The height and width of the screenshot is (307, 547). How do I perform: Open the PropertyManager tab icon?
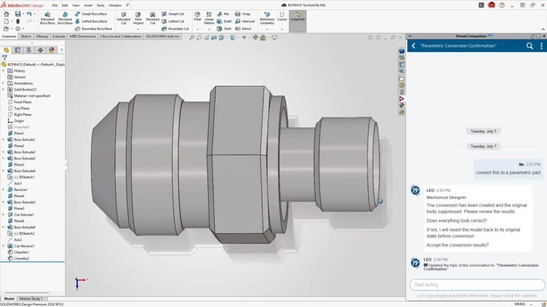pos(18,50)
